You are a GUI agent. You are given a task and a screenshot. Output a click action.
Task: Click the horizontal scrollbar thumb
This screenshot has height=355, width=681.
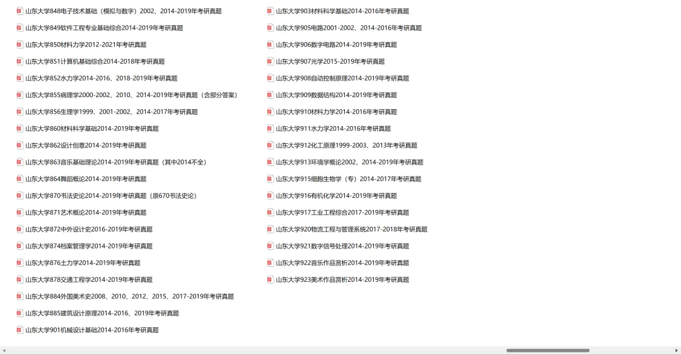click(x=548, y=350)
